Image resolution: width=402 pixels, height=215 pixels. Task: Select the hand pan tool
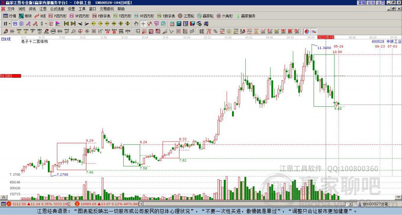(x=136, y=24)
